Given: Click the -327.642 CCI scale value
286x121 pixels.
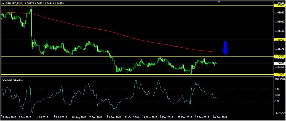Looking at the screenshot, I should 280,113.
